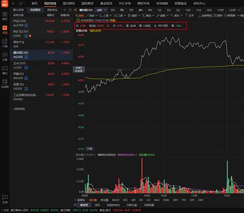Expand the 2小时 period dropdown arrow
This screenshot has width=244, height=213.
point(239,10)
